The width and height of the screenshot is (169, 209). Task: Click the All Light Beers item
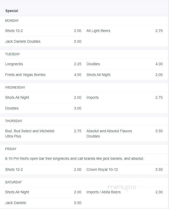pos(98,31)
